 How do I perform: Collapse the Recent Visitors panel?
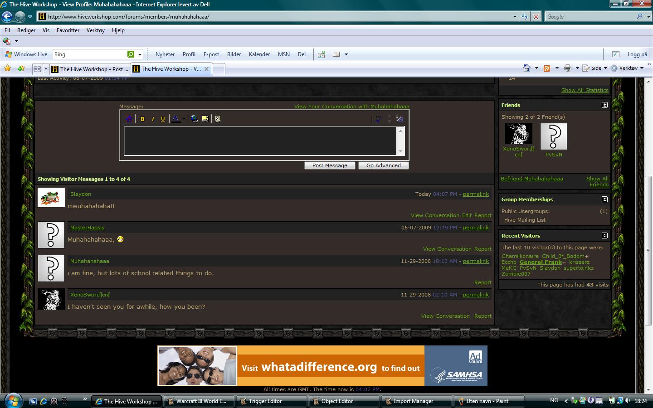604,236
